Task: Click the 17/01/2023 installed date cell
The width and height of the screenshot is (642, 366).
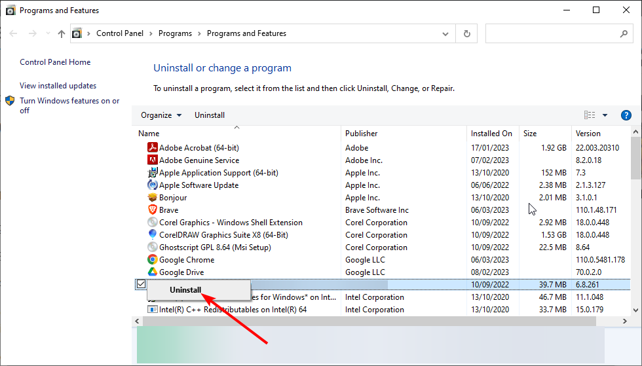Action: tap(490, 148)
